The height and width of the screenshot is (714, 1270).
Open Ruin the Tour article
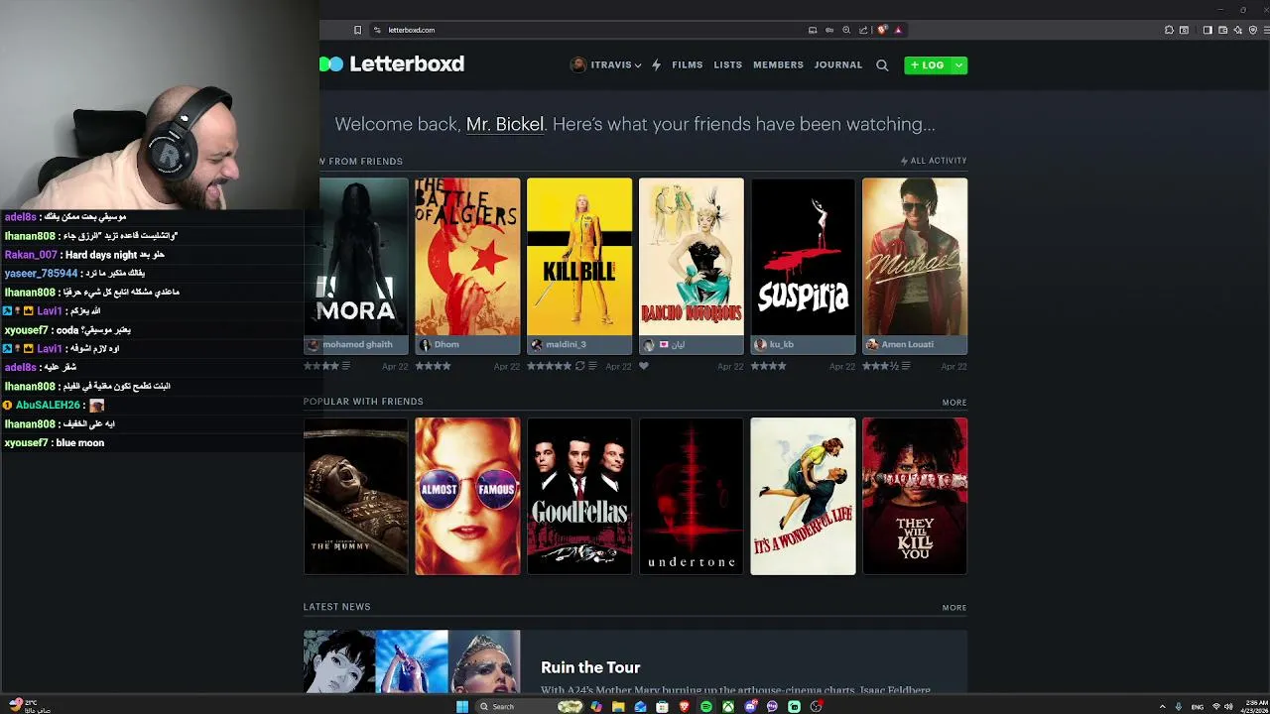click(x=590, y=667)
